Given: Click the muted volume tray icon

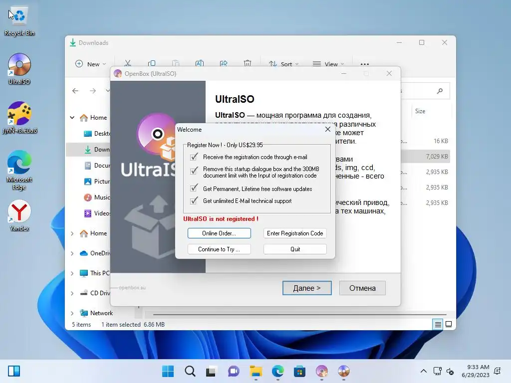Looking at the screenshot, I should tap(450, 371).
